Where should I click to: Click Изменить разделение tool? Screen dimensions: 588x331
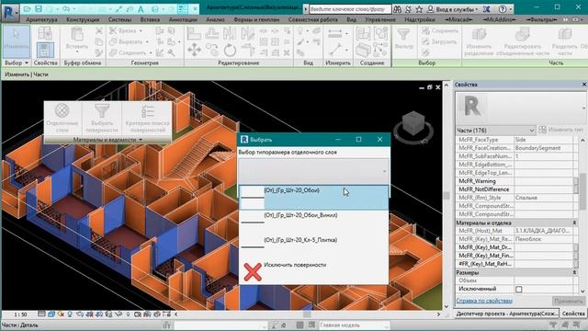pos(479,42)
